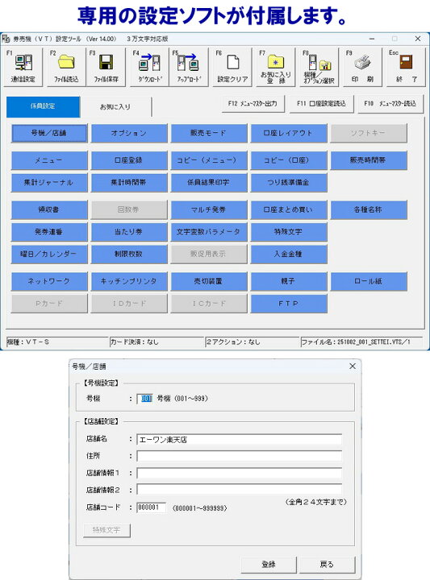Open the FTP settings button

click(x=289, y=304)
